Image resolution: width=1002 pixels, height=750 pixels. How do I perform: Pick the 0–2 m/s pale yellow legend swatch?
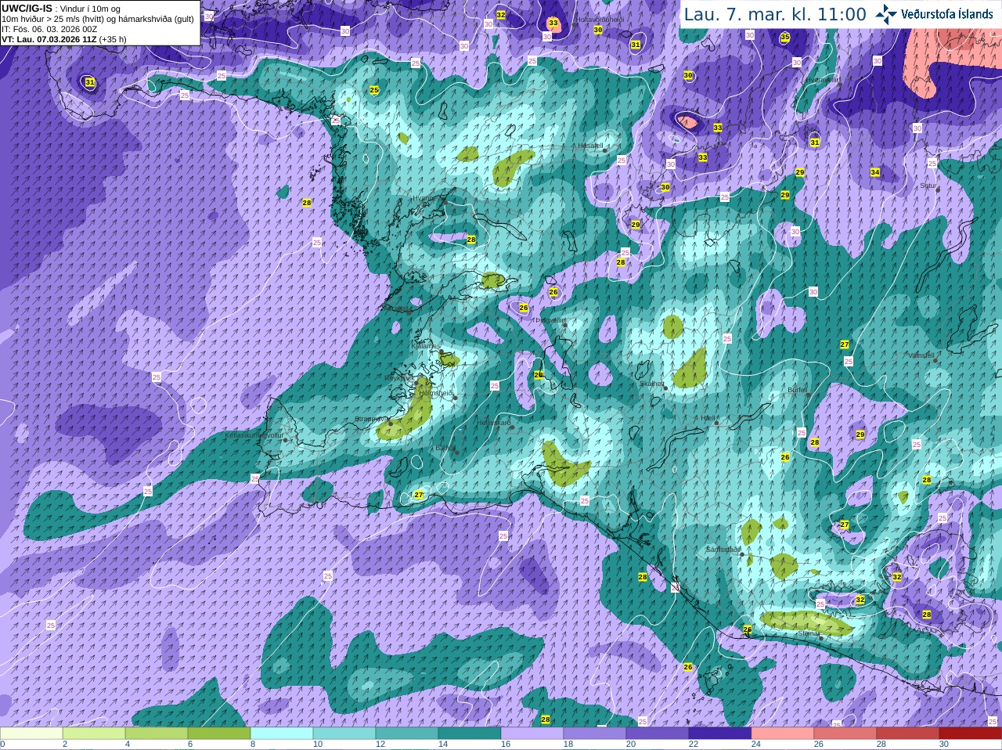31,734
